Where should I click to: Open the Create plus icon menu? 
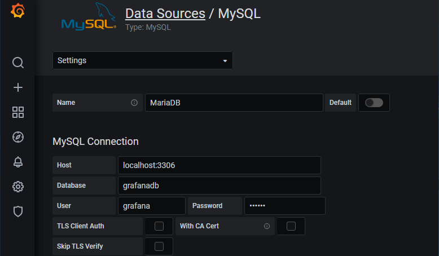coord(18,87)
